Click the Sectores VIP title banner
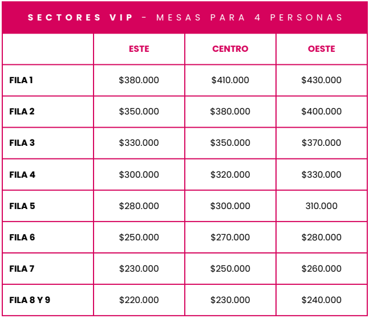 185,17
